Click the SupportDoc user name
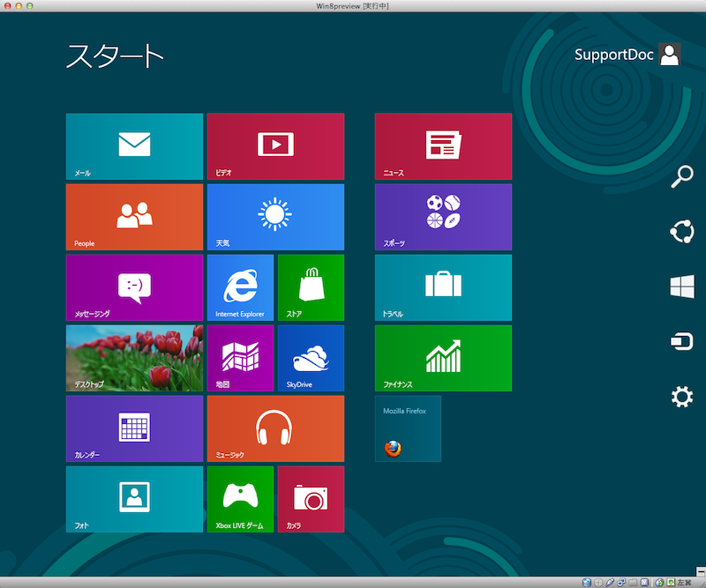Viewport: 706px width, 588px height. coord(613,55)
